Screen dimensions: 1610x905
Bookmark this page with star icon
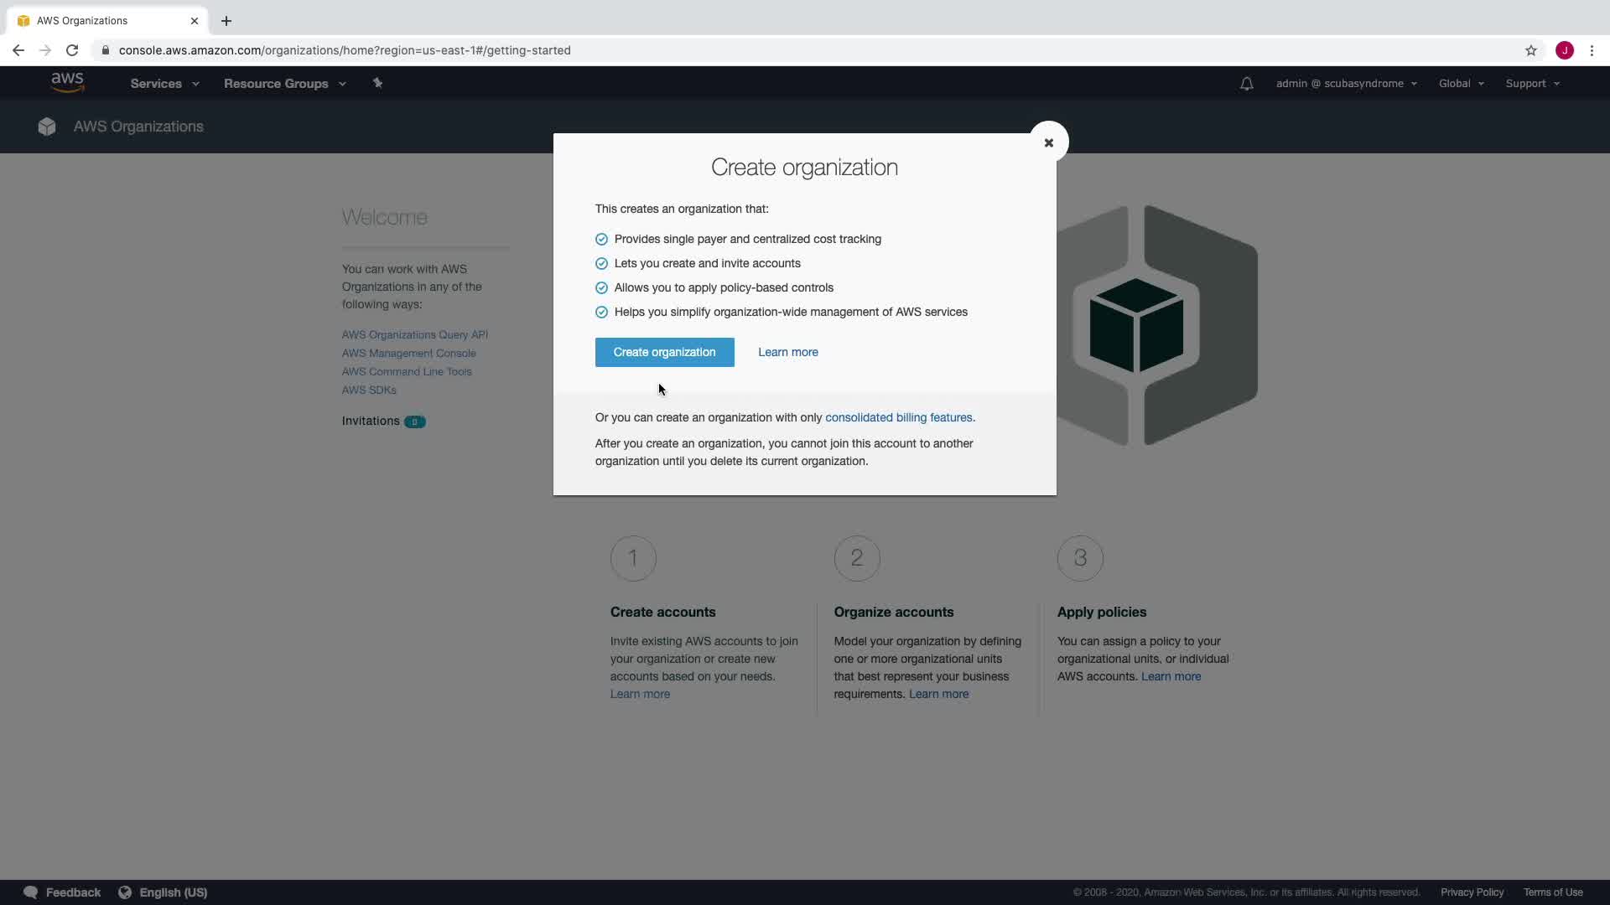1530,50
